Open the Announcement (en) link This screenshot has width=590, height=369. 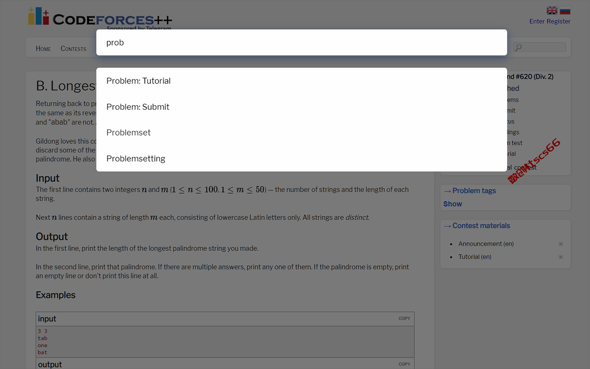point(486,244)
